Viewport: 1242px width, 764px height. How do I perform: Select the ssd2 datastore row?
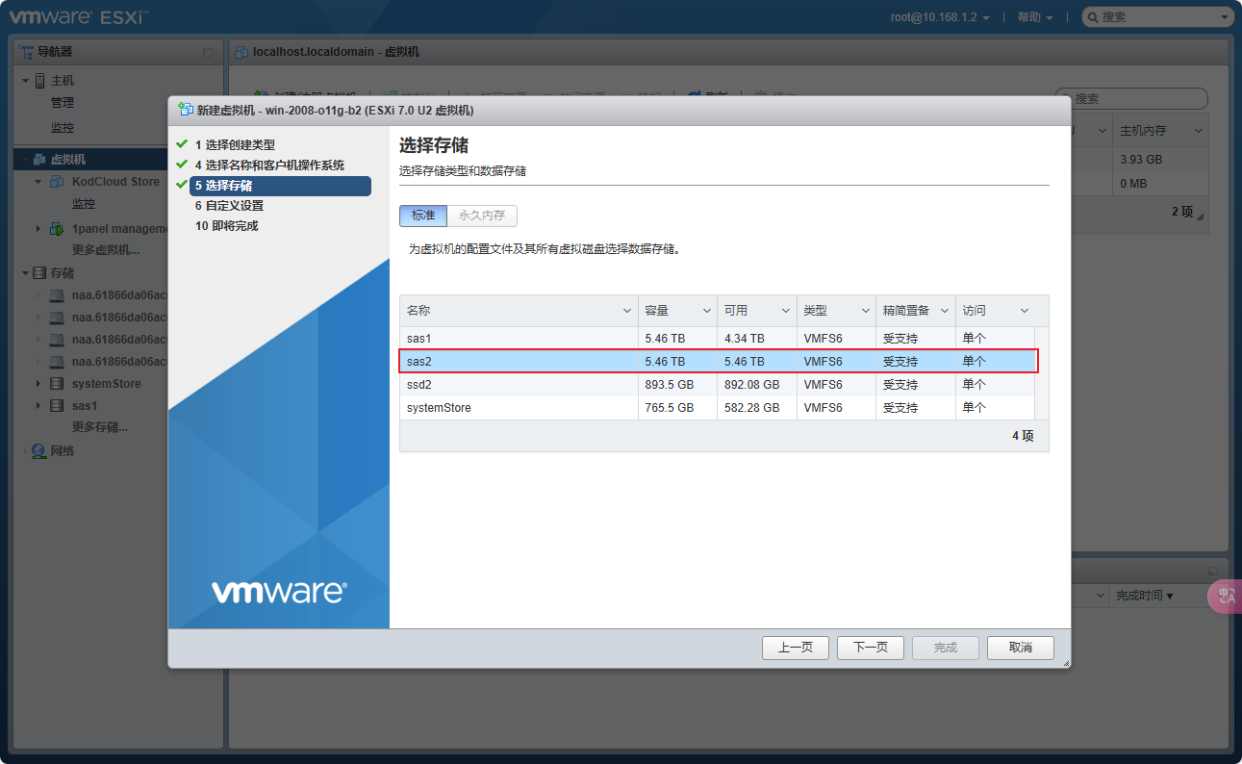pos(717,385)
